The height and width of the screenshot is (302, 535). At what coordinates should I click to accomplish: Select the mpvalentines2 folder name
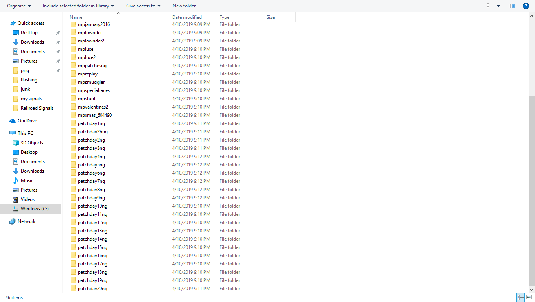[93, 107]
